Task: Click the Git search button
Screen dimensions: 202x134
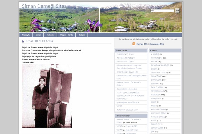Action: coord(177,10)
